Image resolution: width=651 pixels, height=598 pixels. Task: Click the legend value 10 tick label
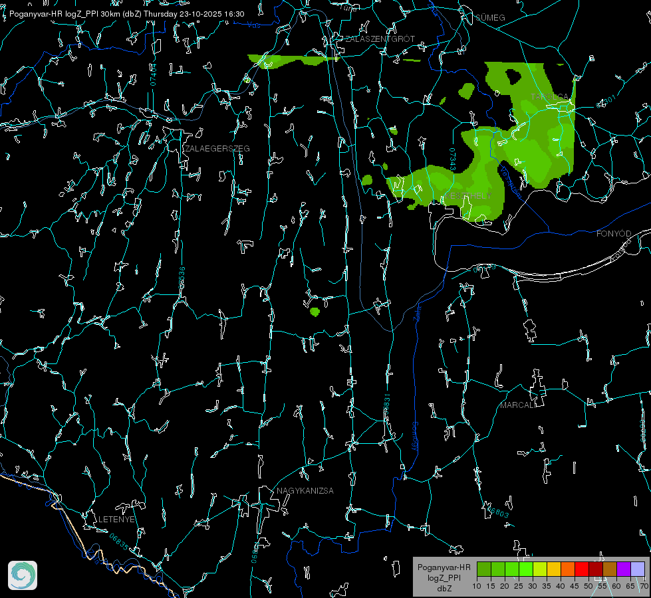click(x=477, y=586)
